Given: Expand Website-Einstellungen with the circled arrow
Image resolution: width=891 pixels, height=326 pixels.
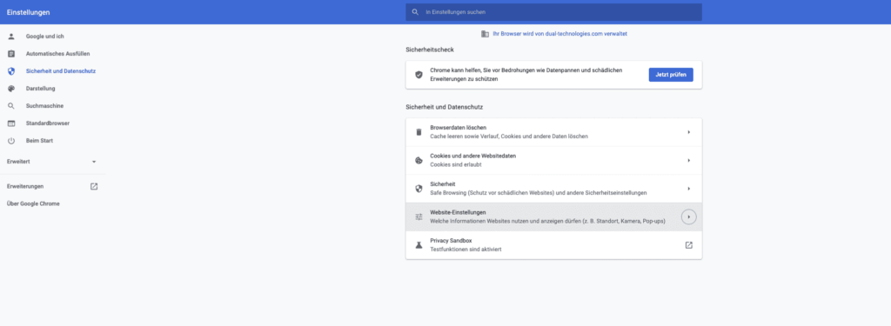Looking at the screenshot, I should [x=688, y=217].
